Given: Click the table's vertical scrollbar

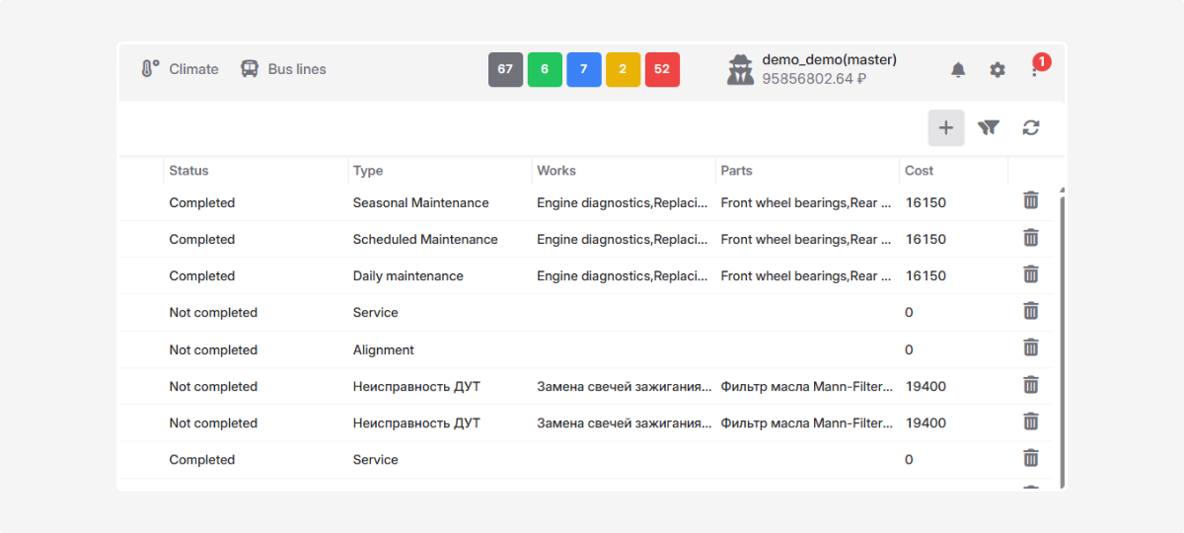Looking at the screenshot, I should click(x=1063, y=336).
